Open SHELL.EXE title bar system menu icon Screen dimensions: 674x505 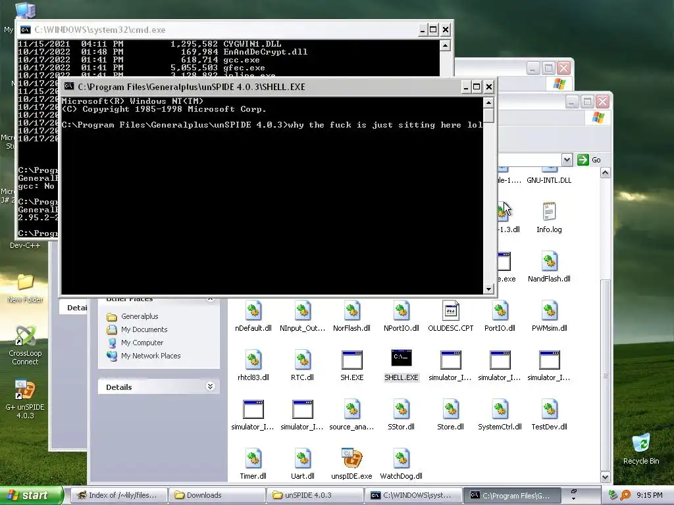(68, 87)
